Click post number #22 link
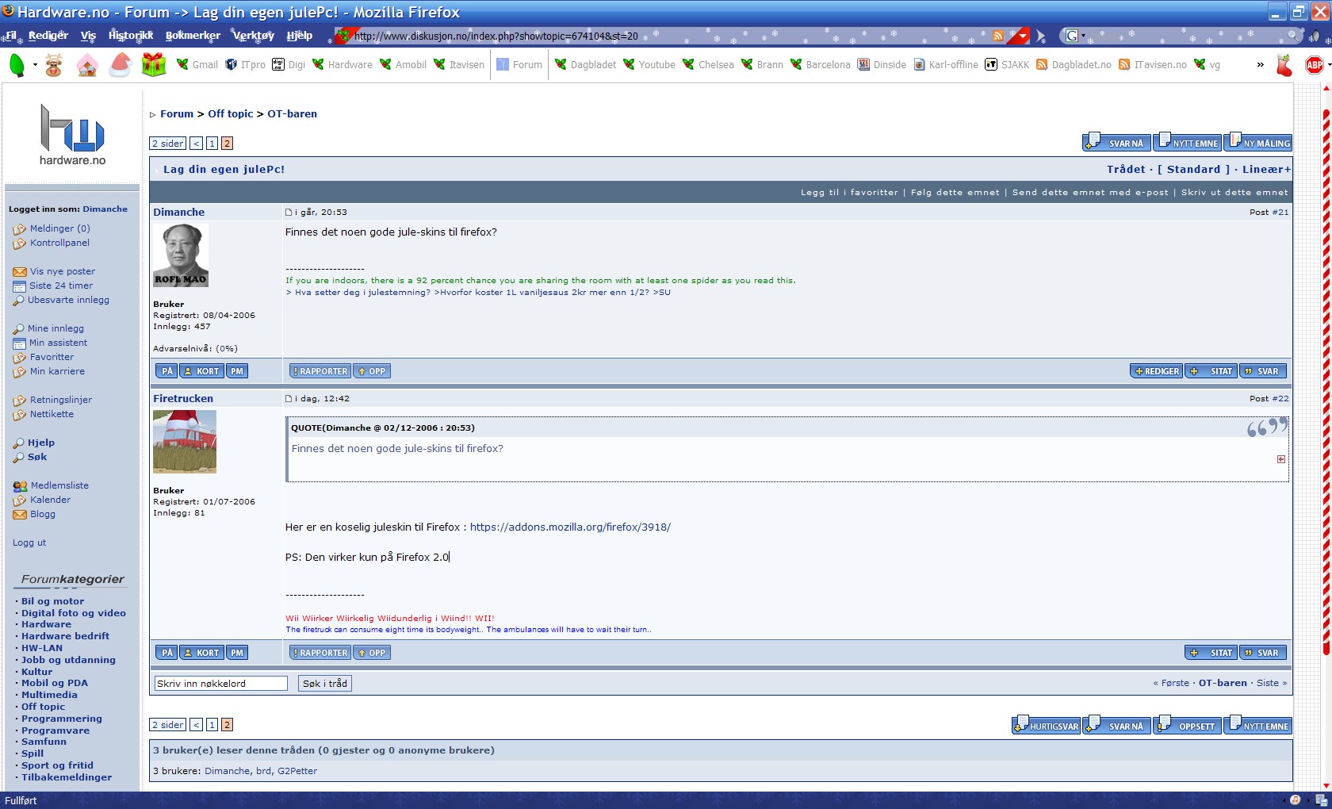 click(x=1280, y=398)
